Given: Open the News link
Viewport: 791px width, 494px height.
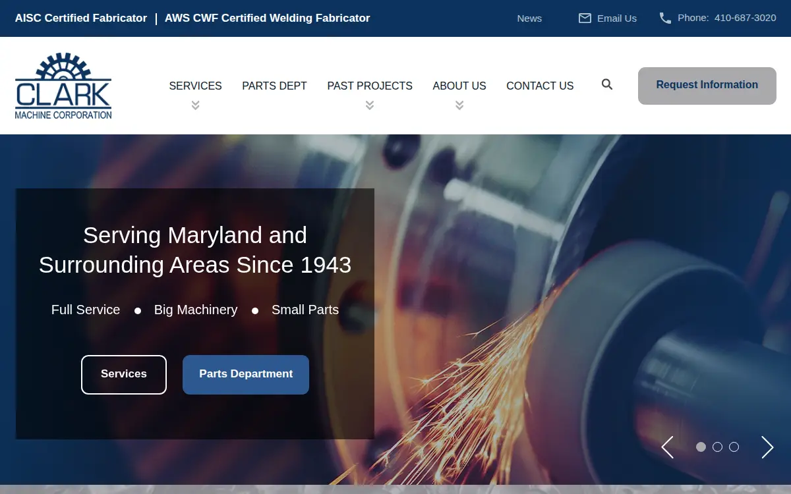Looking at the screenshot, I should 529,18.
